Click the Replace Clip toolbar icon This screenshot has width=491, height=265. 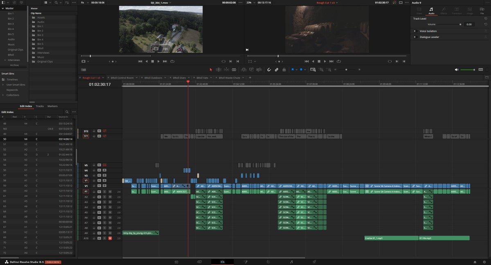pos(259,69)
